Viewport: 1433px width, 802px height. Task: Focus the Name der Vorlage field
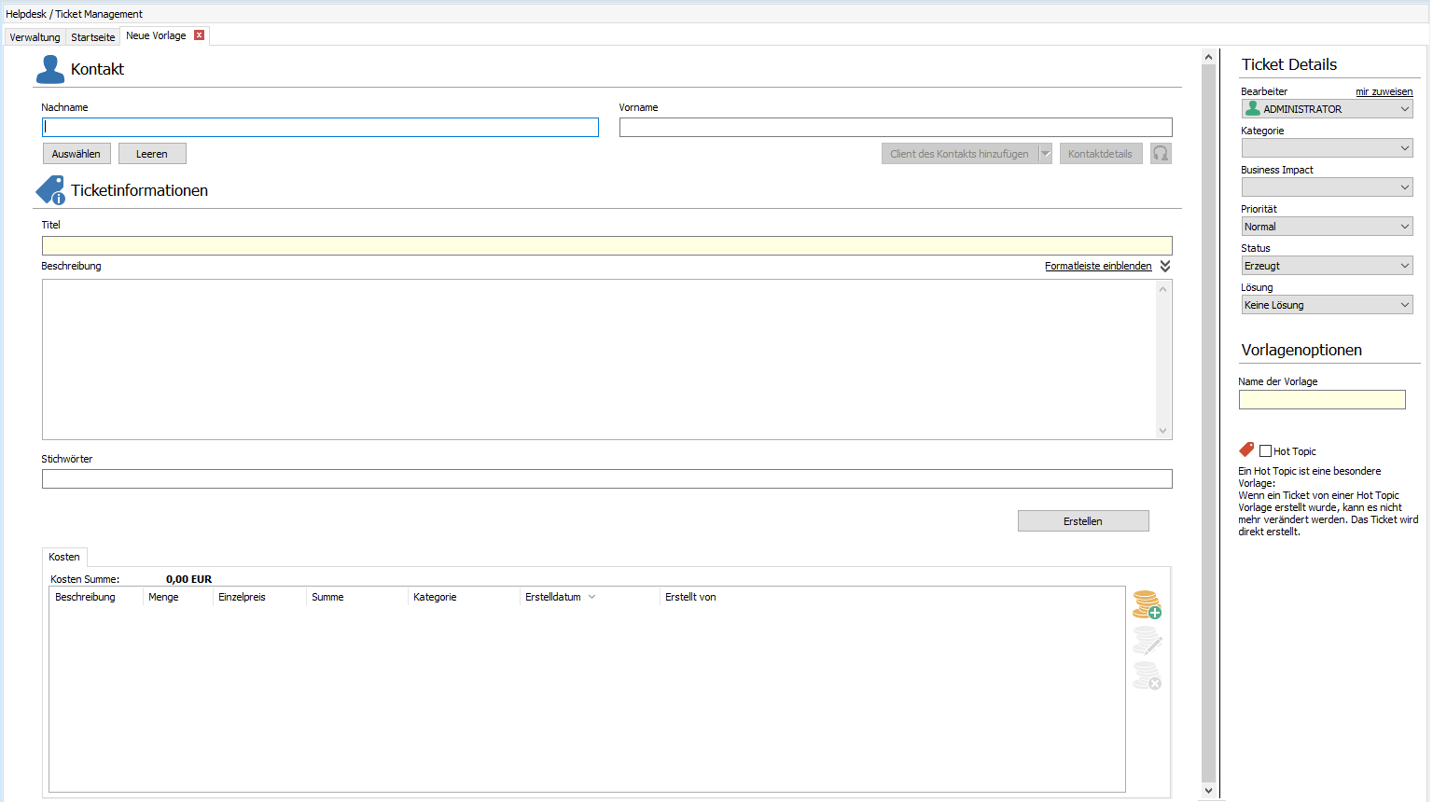click(1321, 400)
